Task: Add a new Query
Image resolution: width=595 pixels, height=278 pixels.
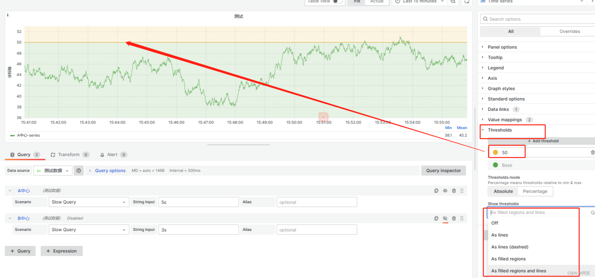Action: click(x=20, y=251)
